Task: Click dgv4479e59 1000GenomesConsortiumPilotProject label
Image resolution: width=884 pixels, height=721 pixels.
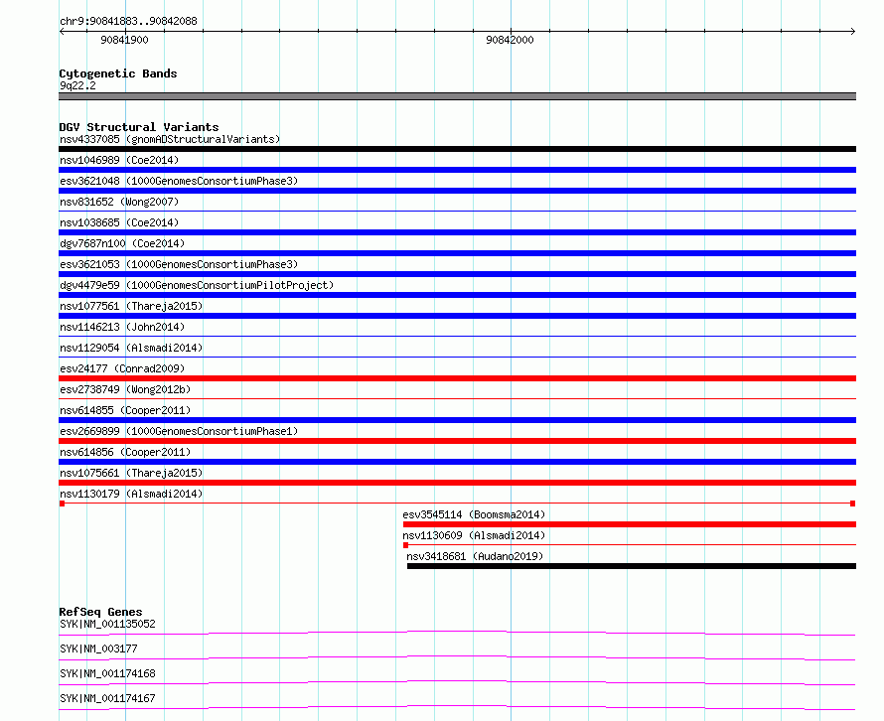Action: point(197,285)
